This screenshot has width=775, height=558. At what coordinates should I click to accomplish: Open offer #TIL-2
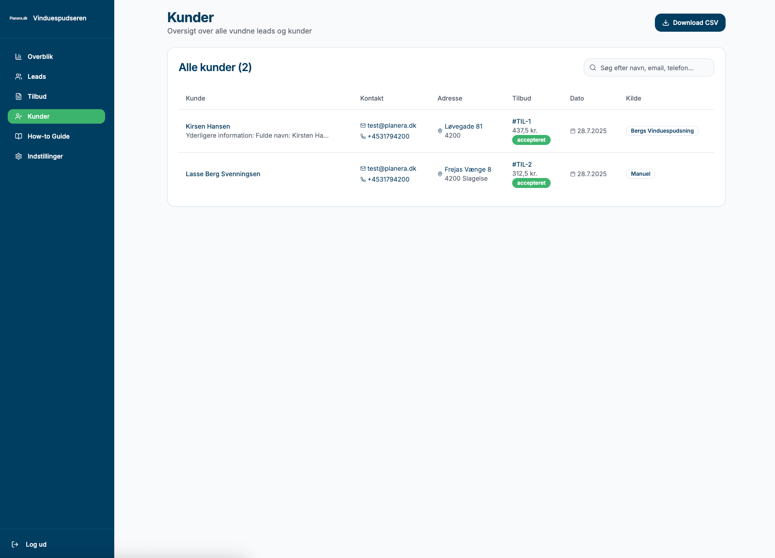pos(522,164)
